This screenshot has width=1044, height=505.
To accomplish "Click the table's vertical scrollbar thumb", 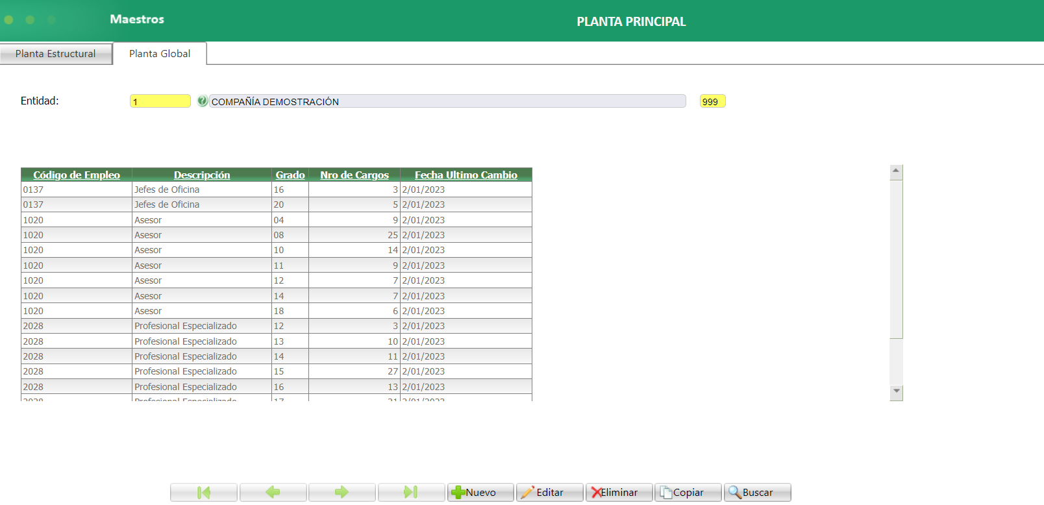I will (896, 259).
